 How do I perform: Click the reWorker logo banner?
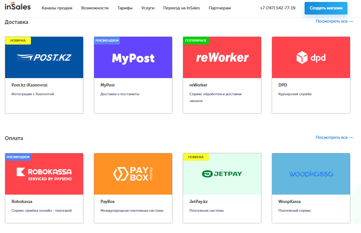pyautogui.click(x=222, y=57)
